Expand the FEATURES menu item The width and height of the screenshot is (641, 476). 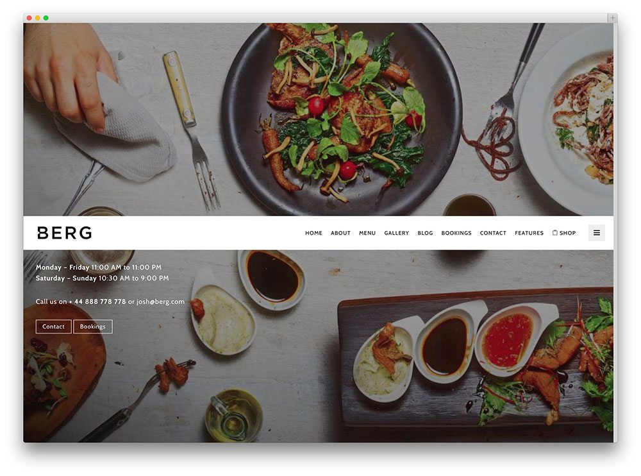pos(529,233)
